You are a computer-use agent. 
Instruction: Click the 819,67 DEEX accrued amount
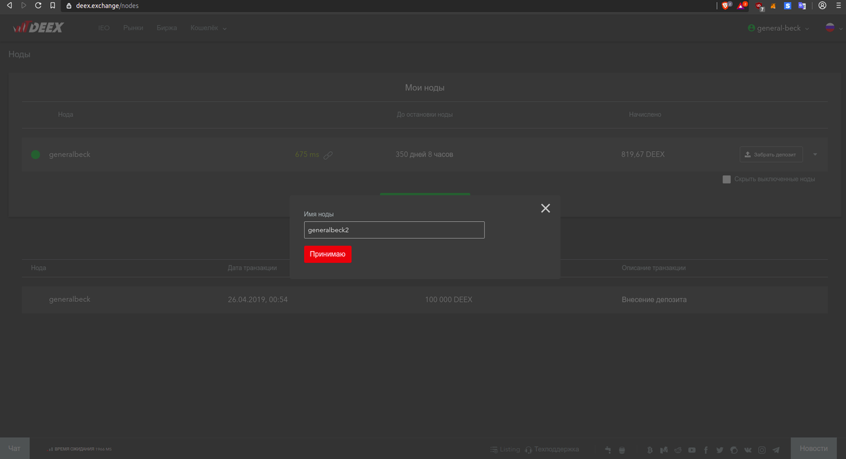coord(643,155)
